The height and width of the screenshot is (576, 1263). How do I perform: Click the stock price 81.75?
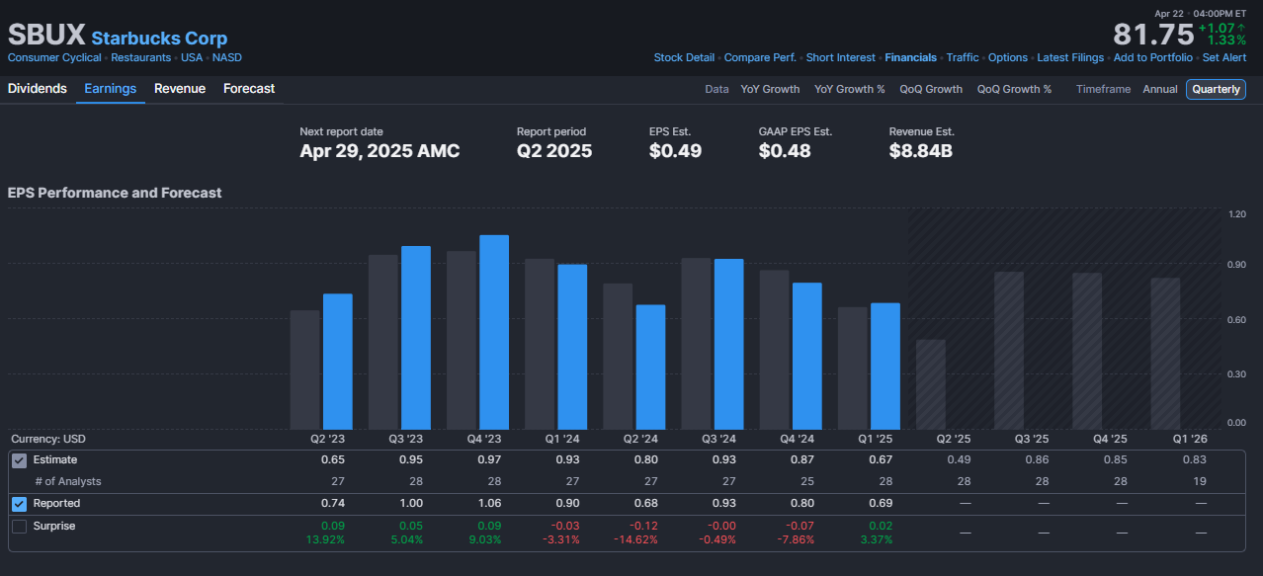tap(1153, 35)
